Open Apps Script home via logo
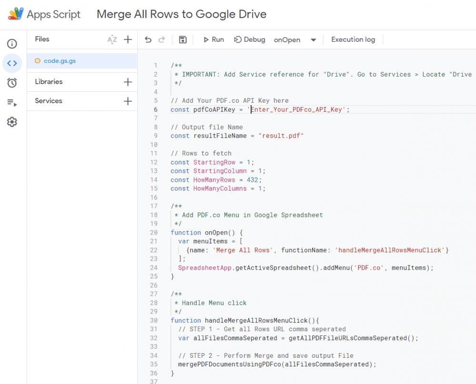The width and height of the screenshot is (476, 384). [44, 14]
